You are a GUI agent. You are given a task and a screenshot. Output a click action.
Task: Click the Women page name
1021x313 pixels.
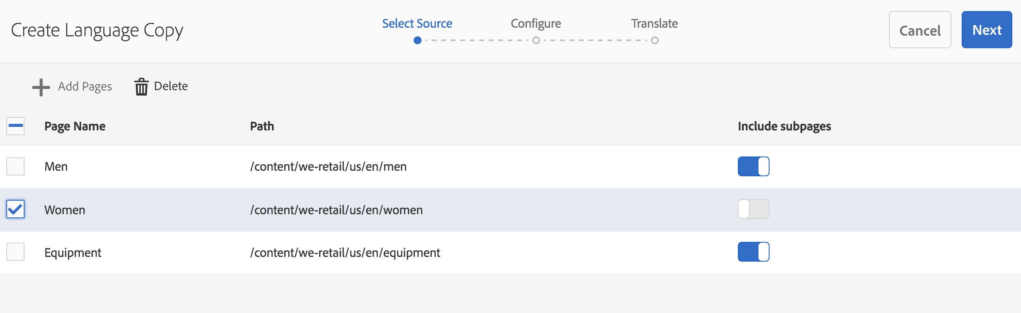[64, 209]
